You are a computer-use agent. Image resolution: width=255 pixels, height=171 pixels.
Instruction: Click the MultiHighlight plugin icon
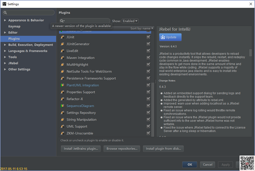(x=63, y=65)
